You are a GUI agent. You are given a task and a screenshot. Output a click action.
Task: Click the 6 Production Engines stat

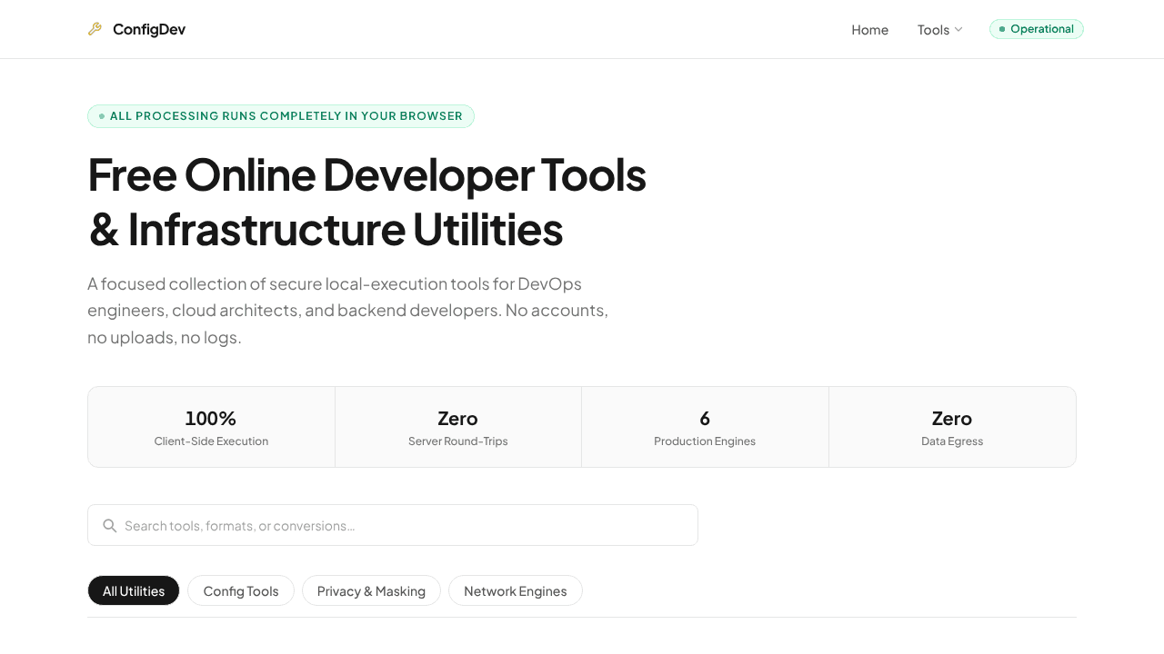click(705, 427)
